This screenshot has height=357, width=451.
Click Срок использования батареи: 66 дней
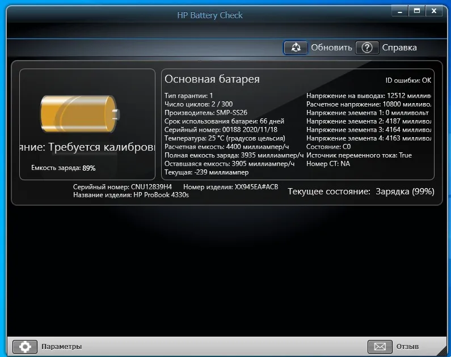(x=224, y=121)
